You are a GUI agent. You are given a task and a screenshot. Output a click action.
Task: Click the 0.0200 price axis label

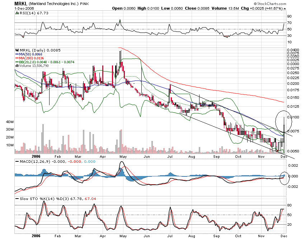coord(293,84)
